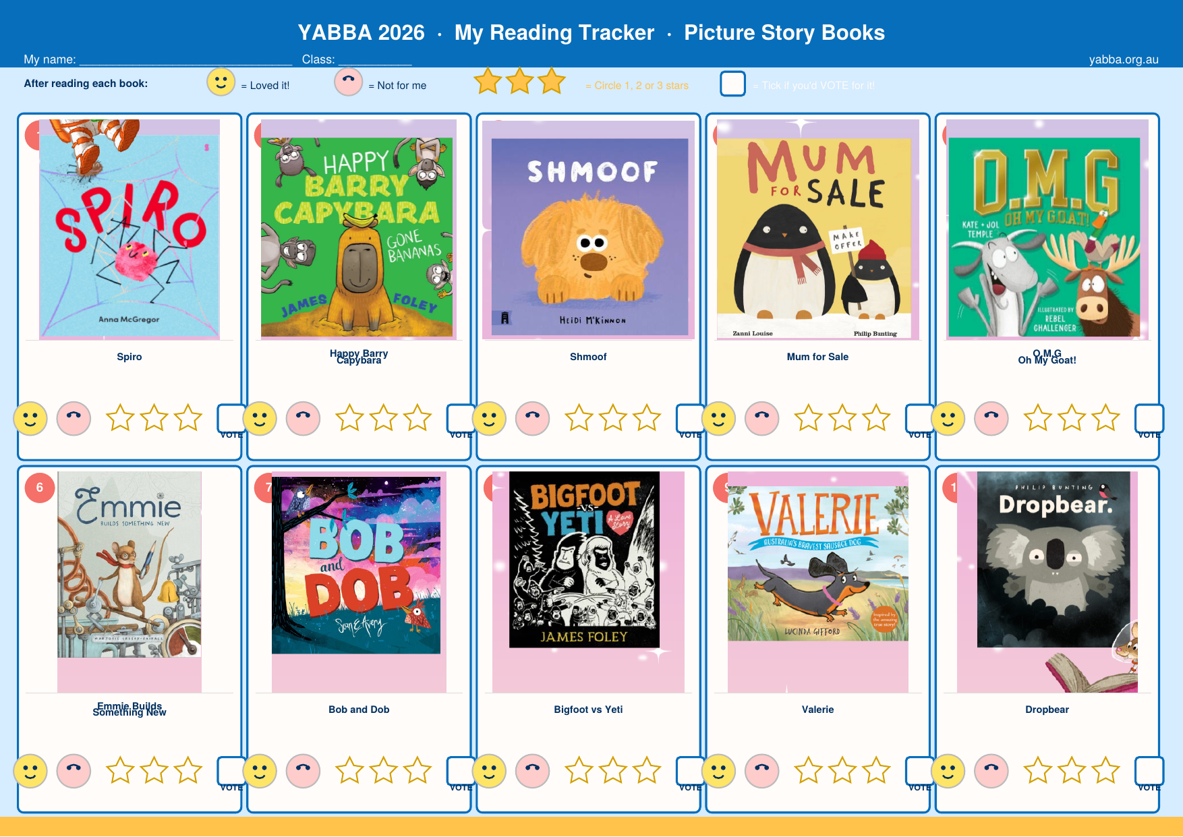Click the sad face under Bigfoot vs Yeti
Screen dimensions: 1183x837
point(532,771)
